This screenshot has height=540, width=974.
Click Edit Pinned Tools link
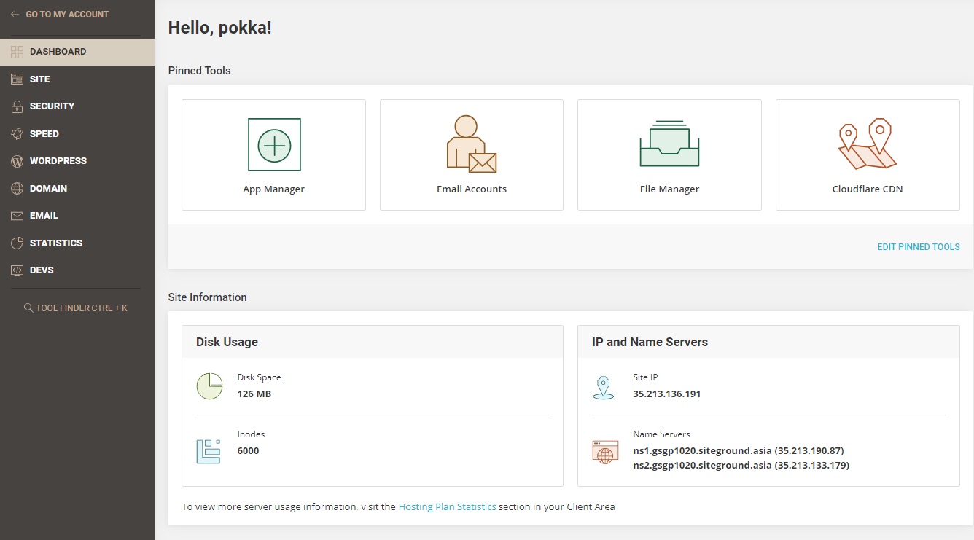[x=918, y=247]
